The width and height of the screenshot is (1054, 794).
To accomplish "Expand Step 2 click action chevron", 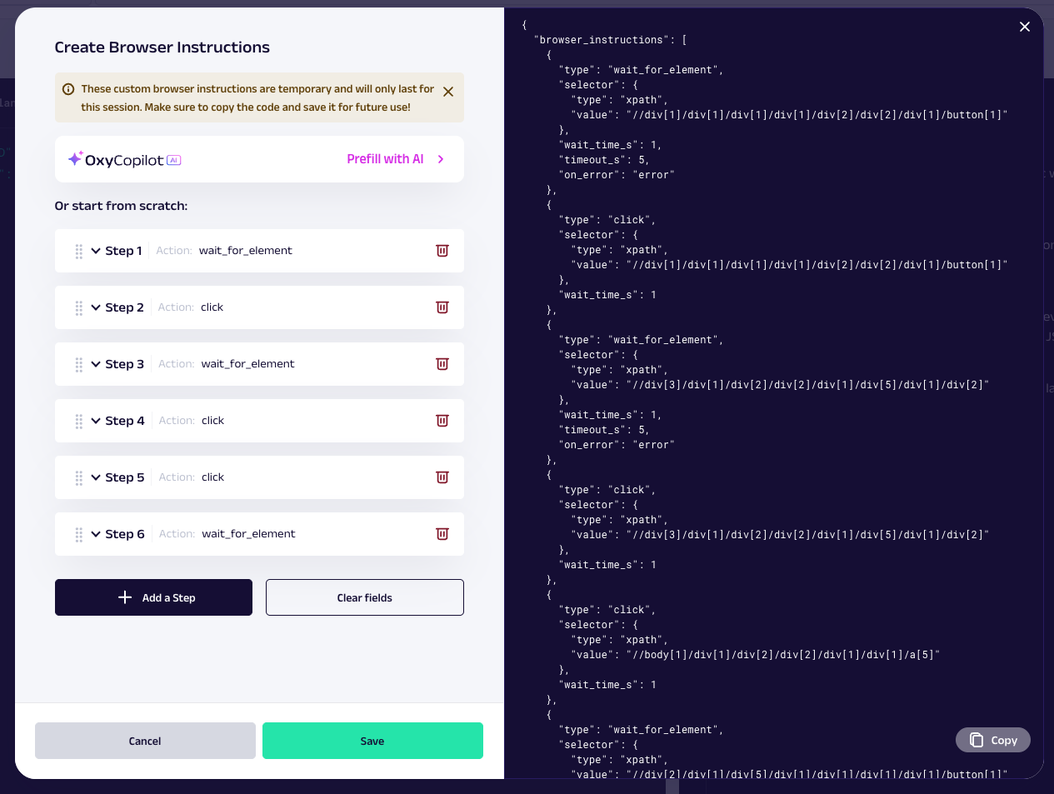I will pyautogui.click(x=96, y=307).
